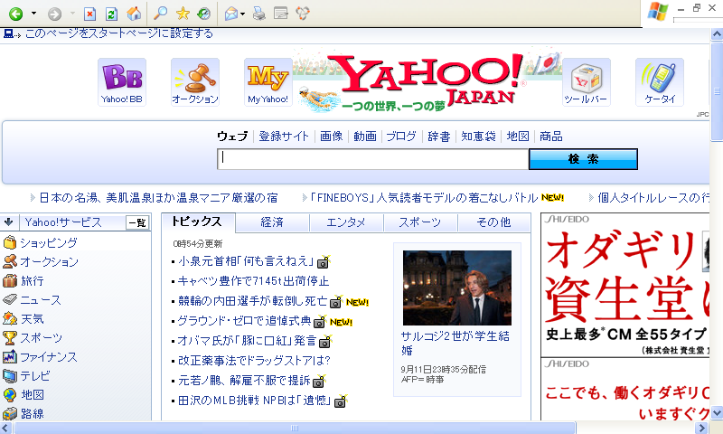Select the 知恵袋 search tab
723x434 pixels.
(479, 136)
